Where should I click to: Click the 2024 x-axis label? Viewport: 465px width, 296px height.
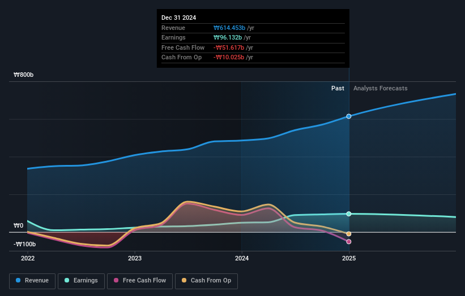pos(242,258)
